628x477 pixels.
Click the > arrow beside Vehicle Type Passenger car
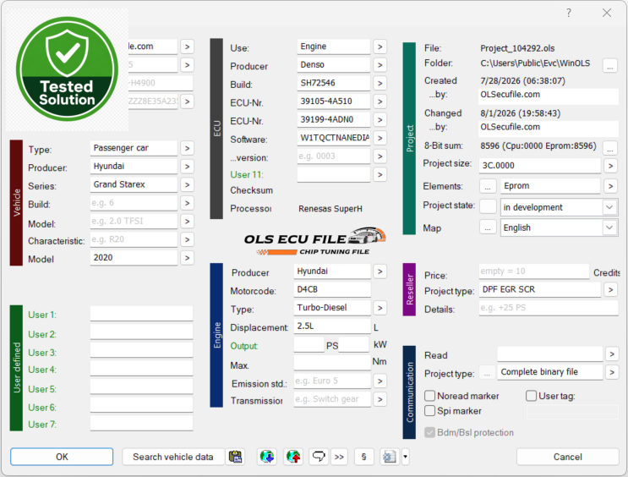pos(187,148)
